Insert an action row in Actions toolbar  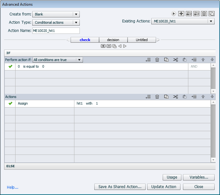coord(194,97)
